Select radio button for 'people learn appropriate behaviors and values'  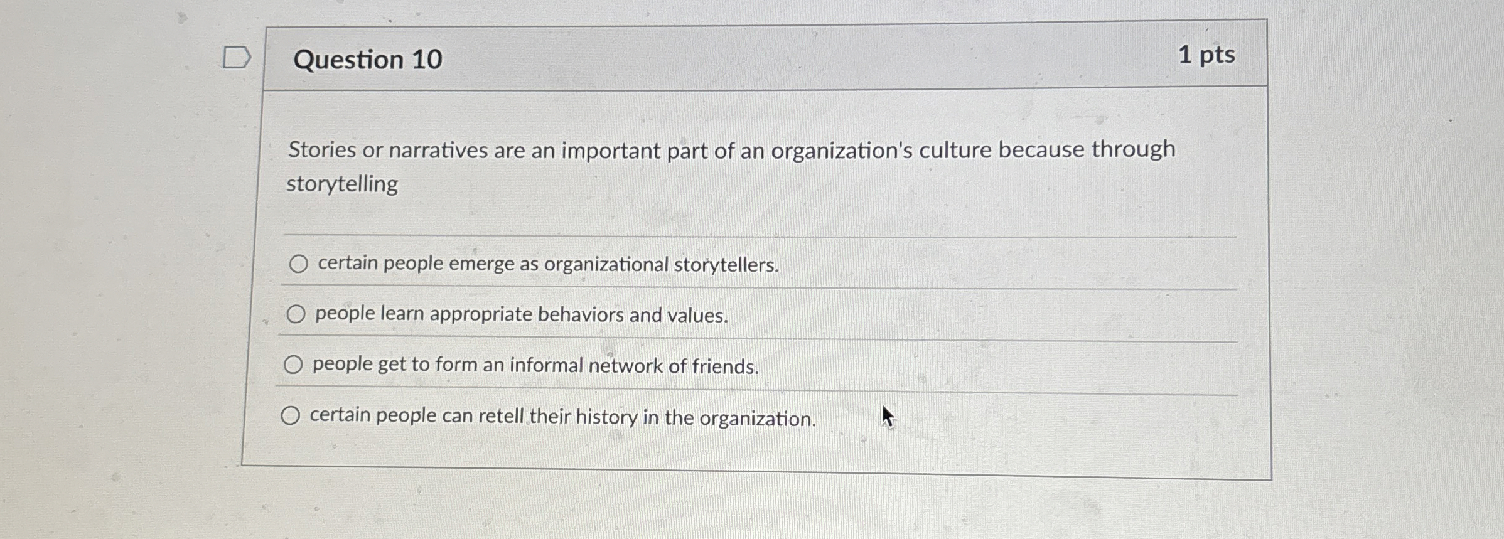(297, 313)
